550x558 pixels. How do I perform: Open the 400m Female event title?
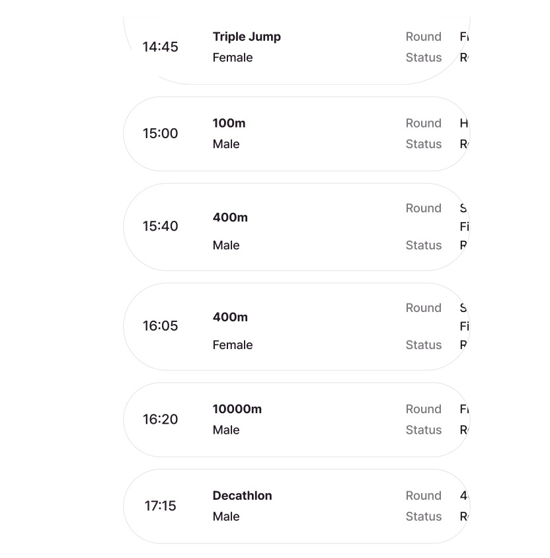coord(230,317)
